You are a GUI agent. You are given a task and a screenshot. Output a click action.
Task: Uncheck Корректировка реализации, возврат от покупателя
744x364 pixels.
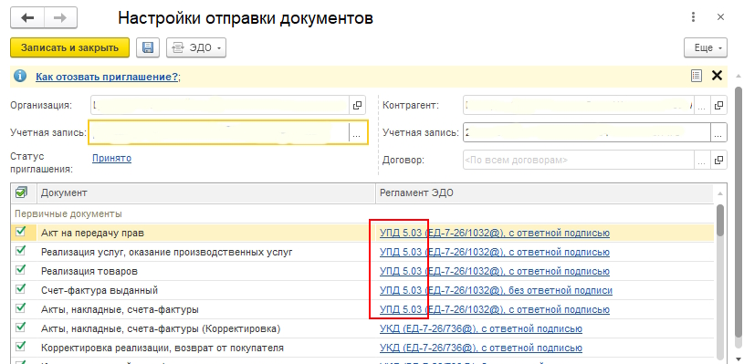[x=20, y=347]
